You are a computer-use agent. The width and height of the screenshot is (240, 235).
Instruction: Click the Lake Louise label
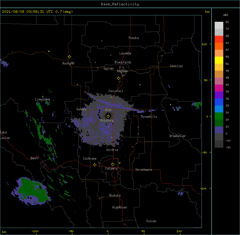tap(5, 135)
